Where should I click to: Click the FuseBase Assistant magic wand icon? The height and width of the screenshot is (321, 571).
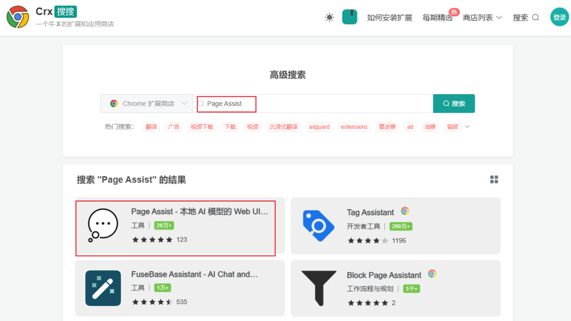[103, 288]
